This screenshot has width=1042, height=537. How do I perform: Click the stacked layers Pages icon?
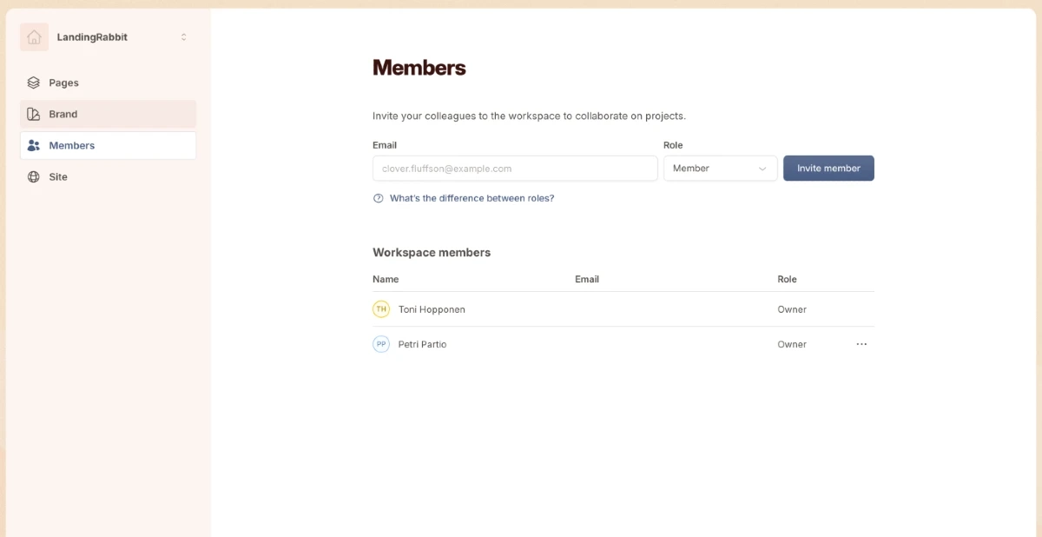[x=34, y=83]
